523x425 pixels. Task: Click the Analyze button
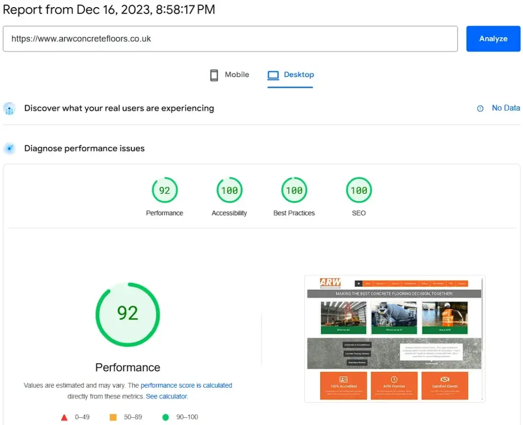[x=492, y=38]
